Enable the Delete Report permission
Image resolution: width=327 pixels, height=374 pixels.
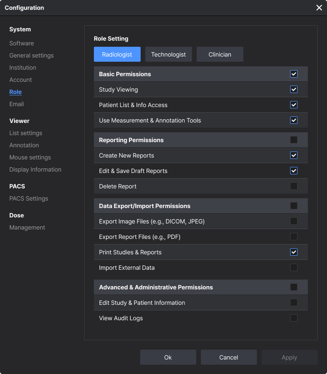pos(294,186)
